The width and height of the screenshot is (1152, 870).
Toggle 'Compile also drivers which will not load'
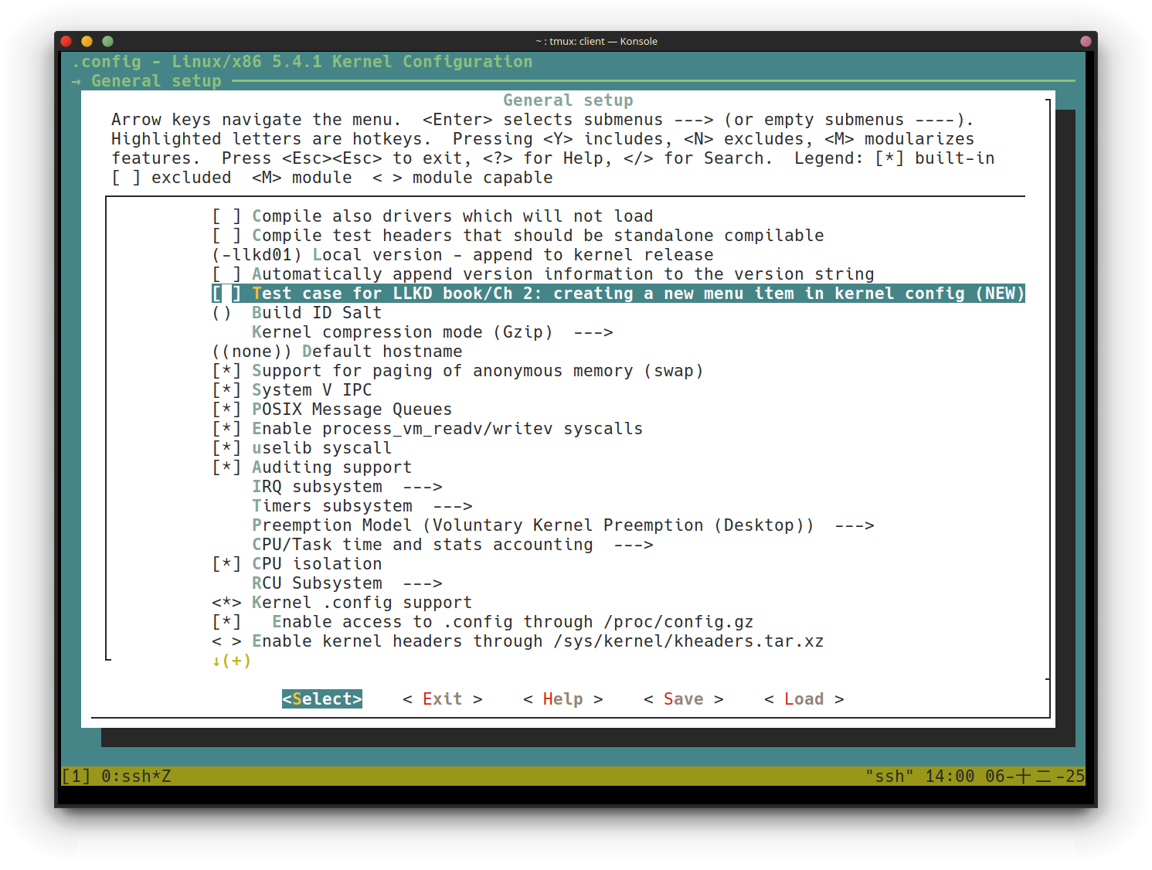pos(226,216)
